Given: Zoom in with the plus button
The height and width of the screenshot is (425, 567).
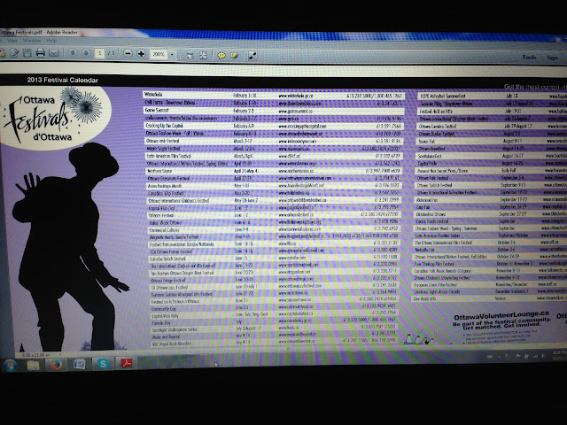Looking at the screenshot, I should tap(141, 54).
